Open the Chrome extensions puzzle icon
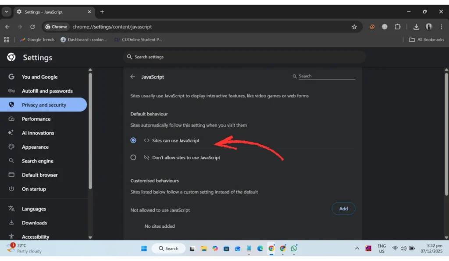Image resolution: width=449 pixels, height=261 pixels. pyautogui.click(x=397, y=27)
